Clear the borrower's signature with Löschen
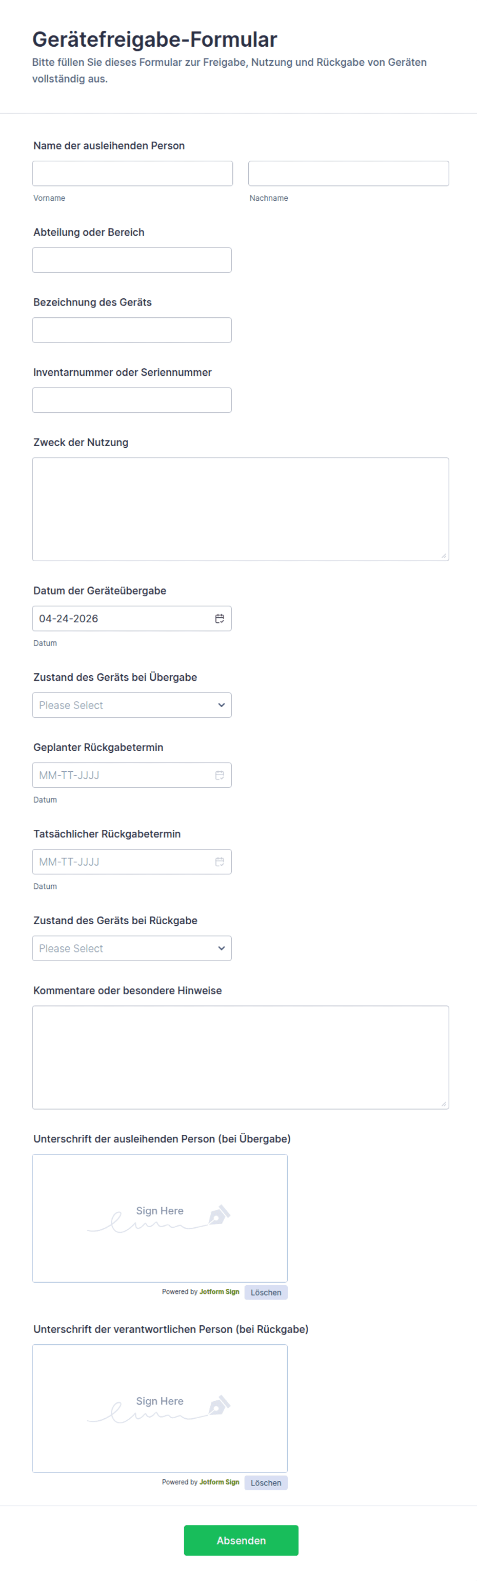The width and height of the screenshot is (477, 1581). pos(266,1292)
